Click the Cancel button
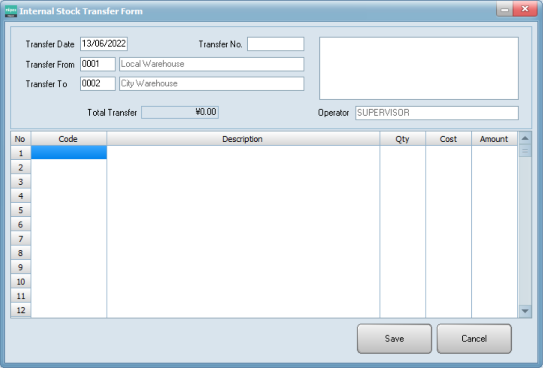This screenshot has width=543, height=368. tap(474, 338)
